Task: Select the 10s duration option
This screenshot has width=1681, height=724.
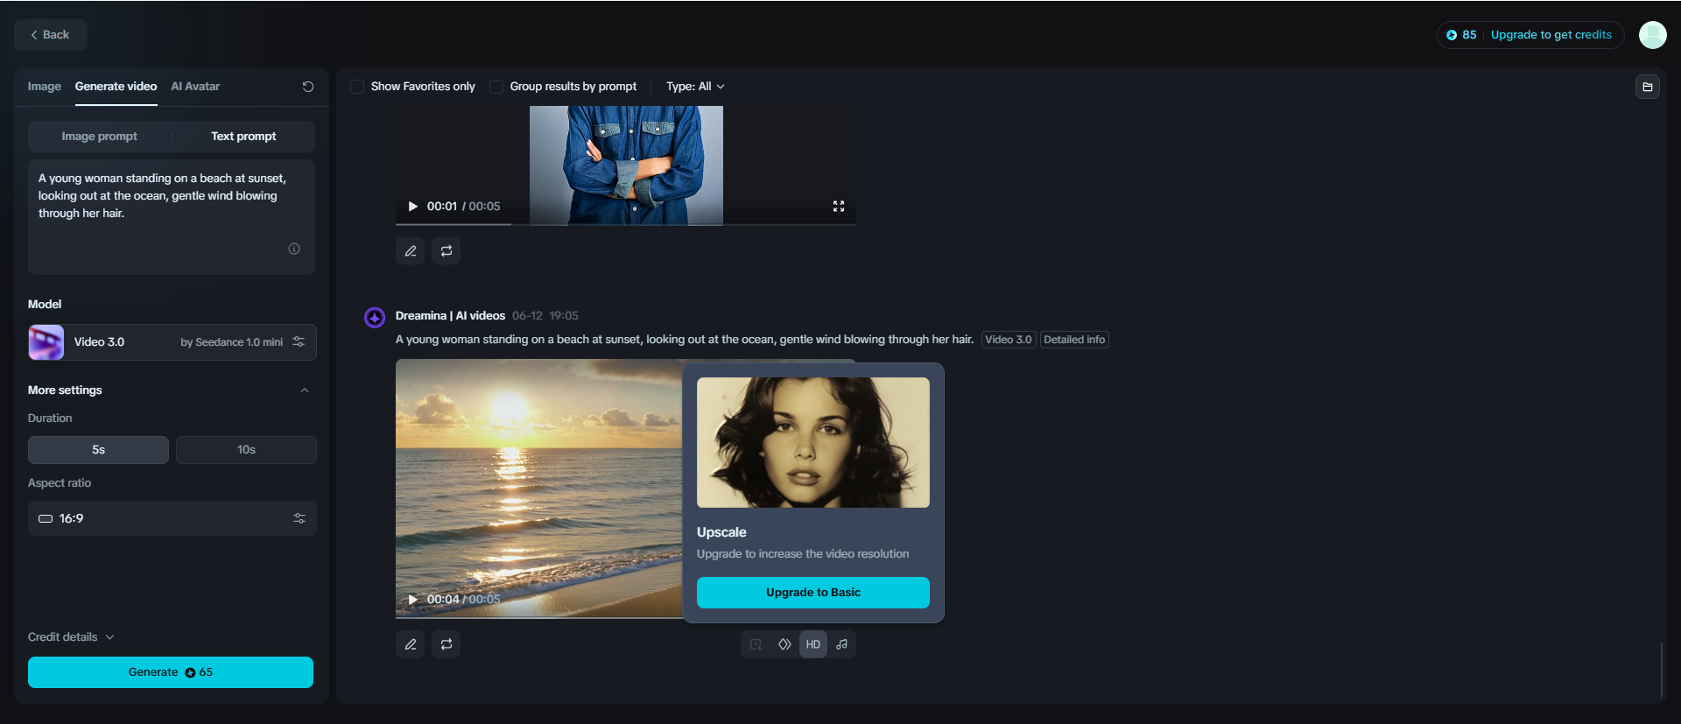Action: [246, 450]
